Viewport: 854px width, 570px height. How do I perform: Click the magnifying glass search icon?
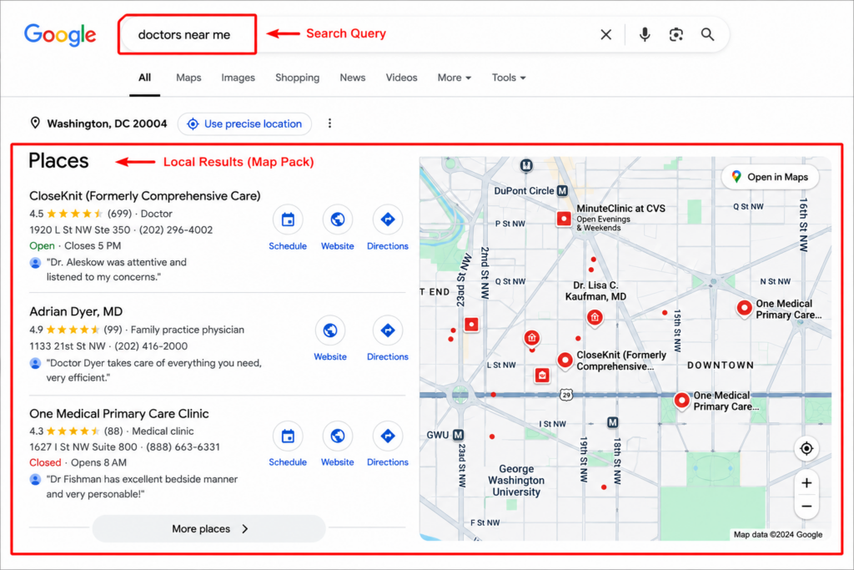coord(707,35)
